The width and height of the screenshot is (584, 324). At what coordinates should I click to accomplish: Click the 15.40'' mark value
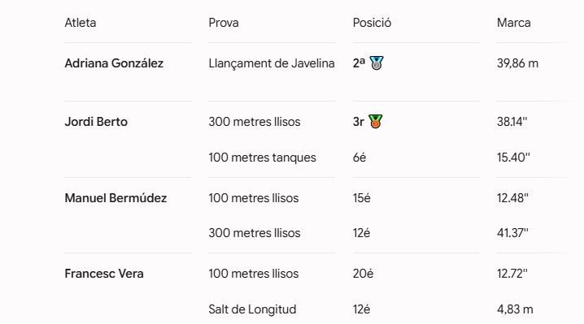[513, 158]
